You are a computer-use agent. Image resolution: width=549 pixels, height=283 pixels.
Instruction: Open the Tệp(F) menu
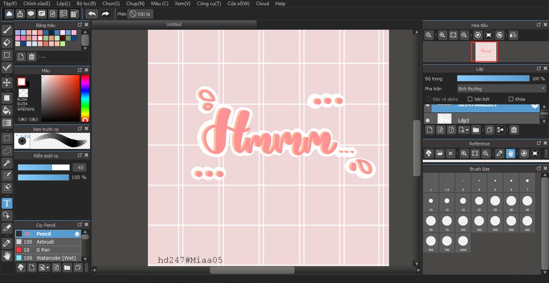click(x=10, y=4)
